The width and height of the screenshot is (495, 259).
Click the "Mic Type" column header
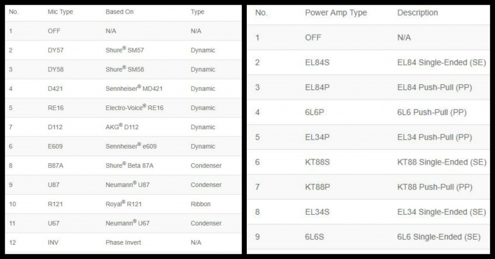(x=62, y=12)
